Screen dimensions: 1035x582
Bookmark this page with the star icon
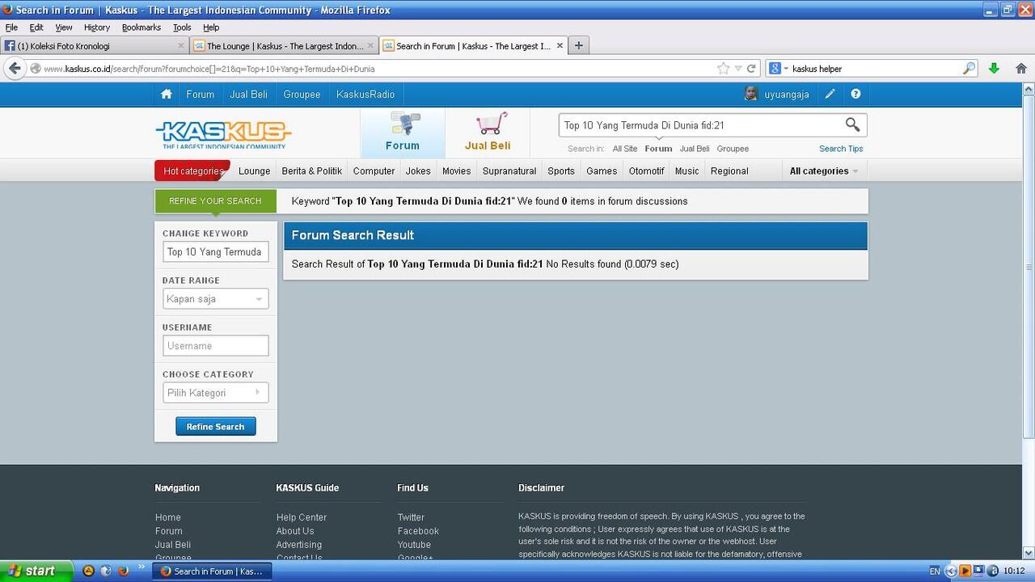(723, 69)
